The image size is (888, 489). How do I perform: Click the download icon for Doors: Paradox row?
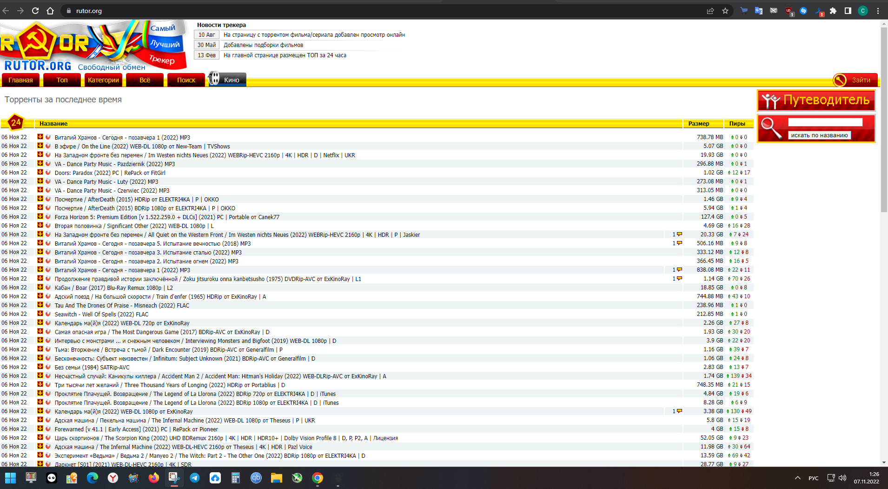click(40, 172)
